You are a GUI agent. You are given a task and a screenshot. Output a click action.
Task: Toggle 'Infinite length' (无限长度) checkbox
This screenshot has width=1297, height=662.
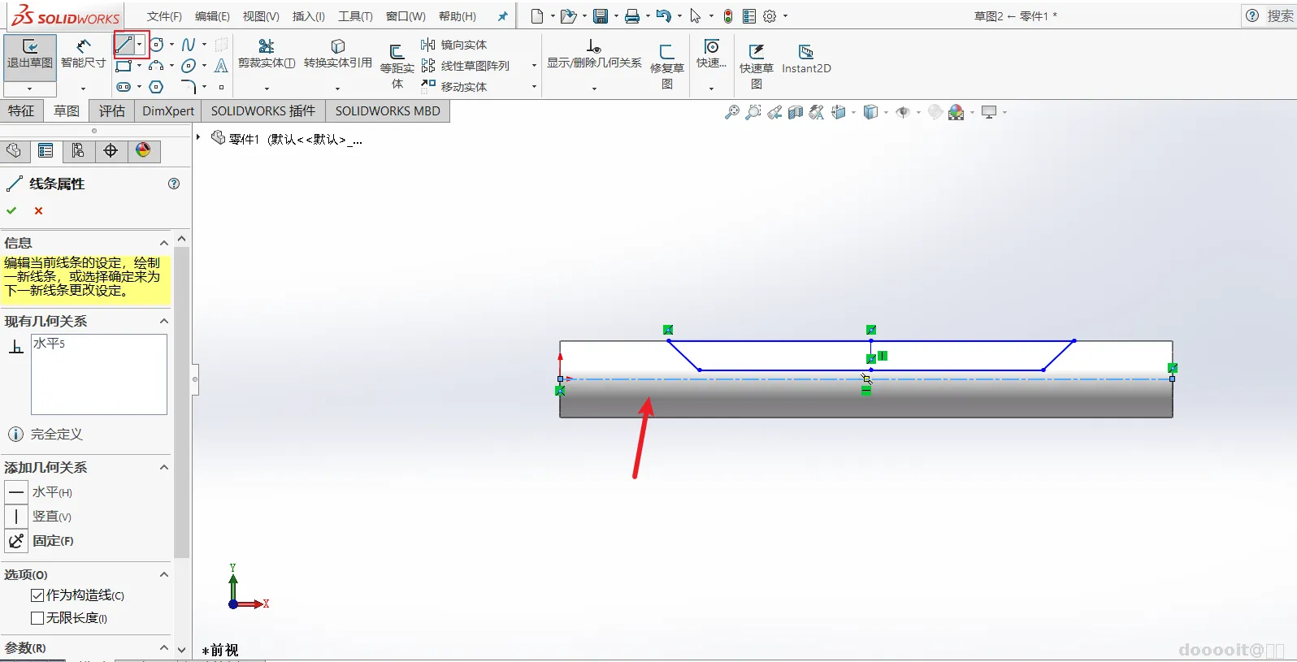(37, 618)
